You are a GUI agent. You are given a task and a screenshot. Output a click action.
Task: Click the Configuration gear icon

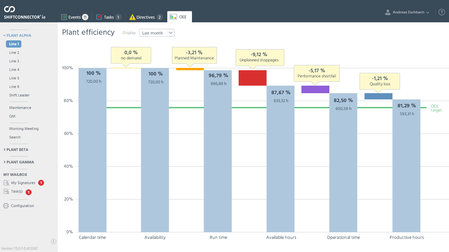tap(6, 206)
